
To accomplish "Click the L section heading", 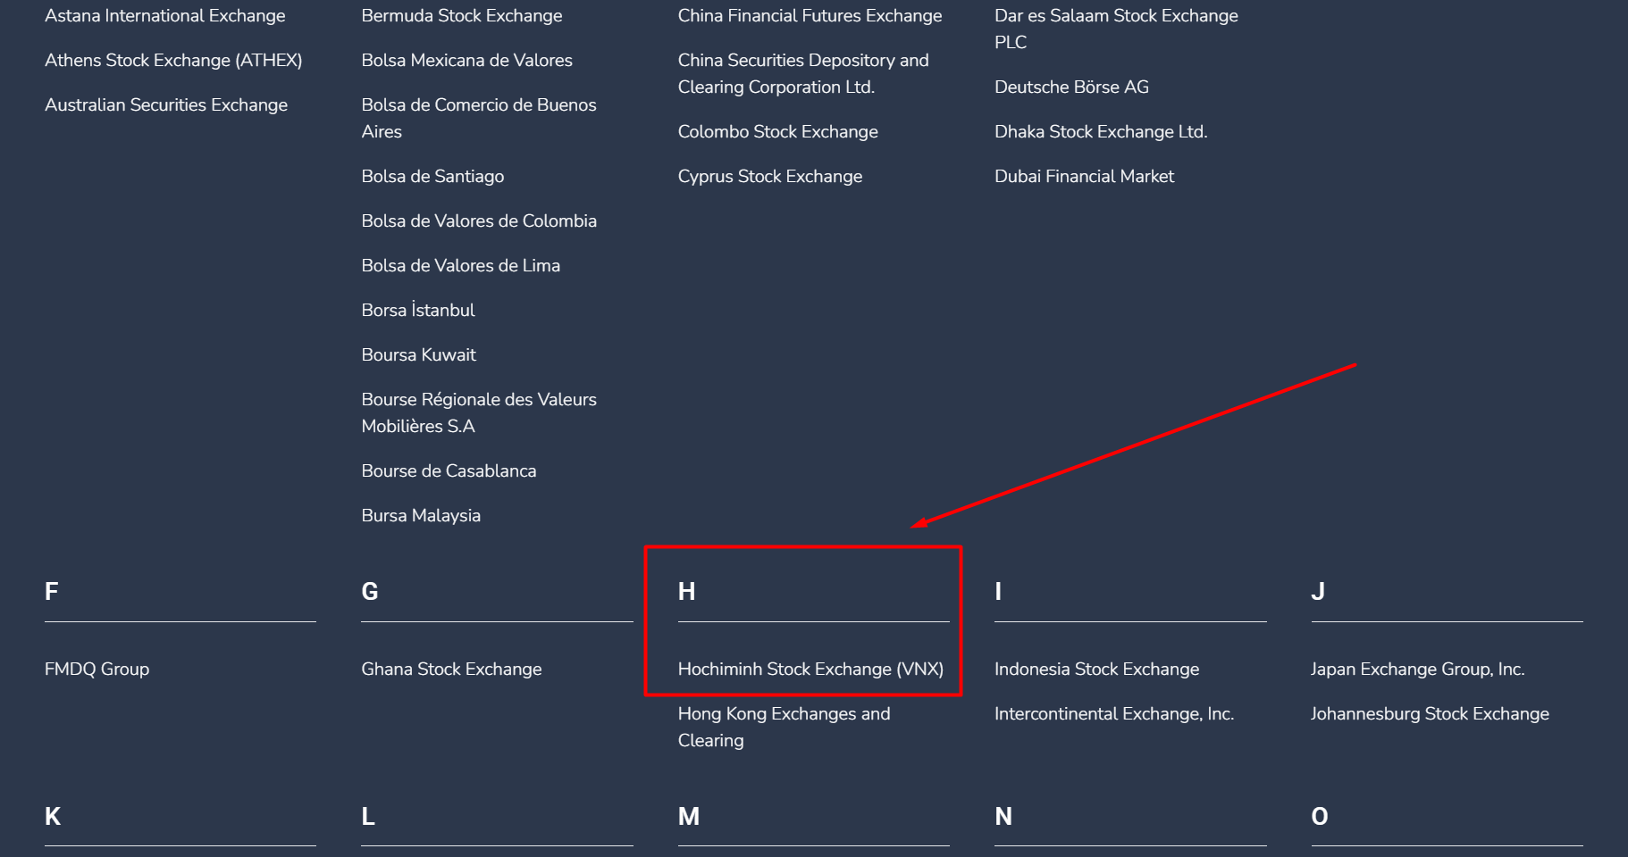I will (x=368, y=816).
